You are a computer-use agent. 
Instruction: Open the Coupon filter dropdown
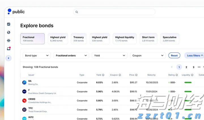click(x=148, y=55)
